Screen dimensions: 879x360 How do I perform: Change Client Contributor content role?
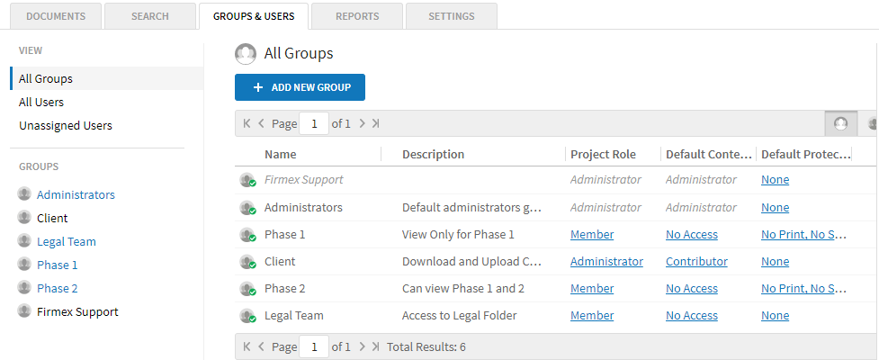696,261
